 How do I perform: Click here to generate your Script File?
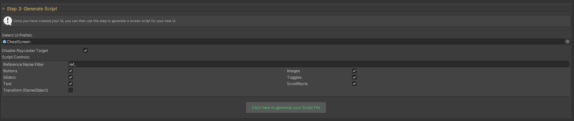[x=286, y=107]
